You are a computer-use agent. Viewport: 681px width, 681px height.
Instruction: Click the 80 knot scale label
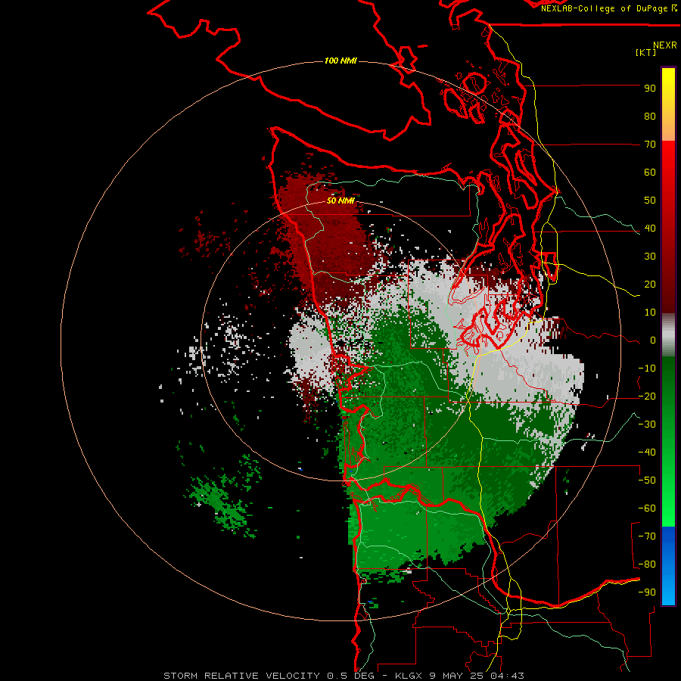coord(650,117)
